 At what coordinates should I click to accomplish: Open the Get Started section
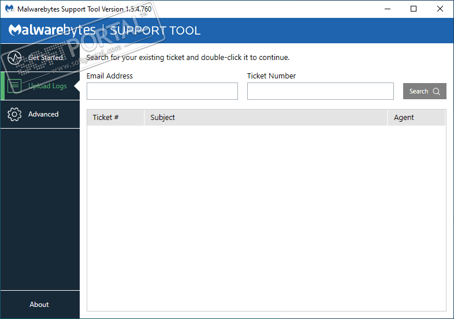pos(40,58)
